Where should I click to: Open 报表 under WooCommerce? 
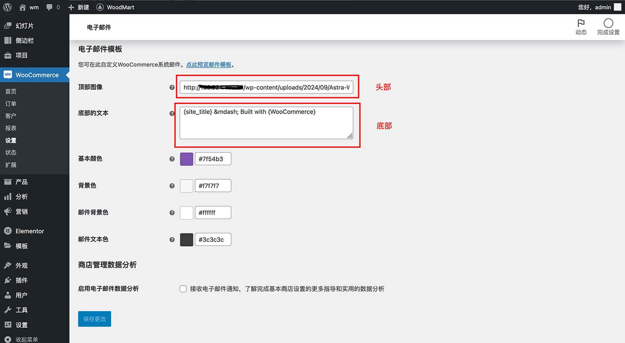(11, 128)
